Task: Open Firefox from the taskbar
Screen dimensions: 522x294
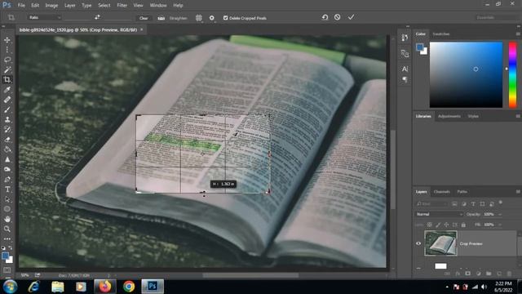Action: coord(105,287)
